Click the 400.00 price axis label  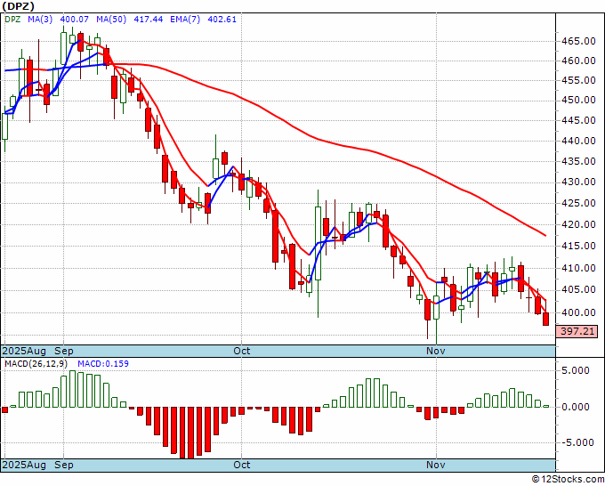tap(577, 312)
